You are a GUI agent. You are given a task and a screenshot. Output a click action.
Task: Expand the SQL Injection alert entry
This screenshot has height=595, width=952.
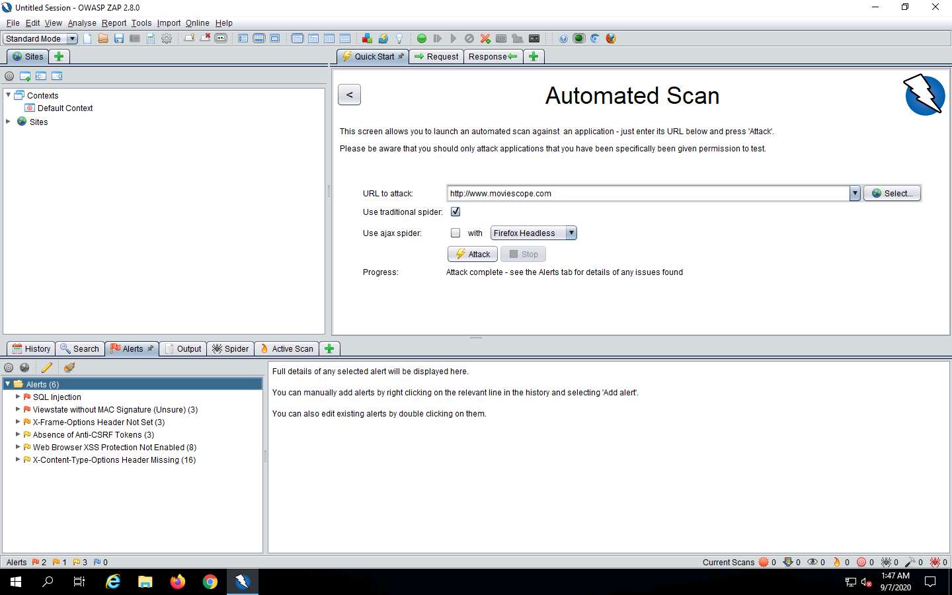[18, 397]
